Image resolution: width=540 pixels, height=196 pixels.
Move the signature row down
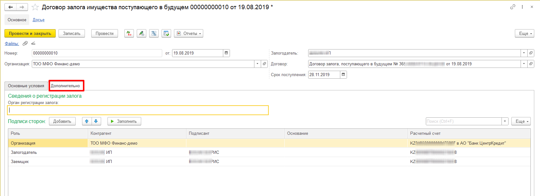96,121
